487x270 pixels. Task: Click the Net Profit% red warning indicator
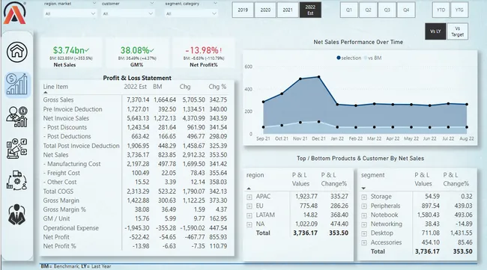(x=221, y=50)
